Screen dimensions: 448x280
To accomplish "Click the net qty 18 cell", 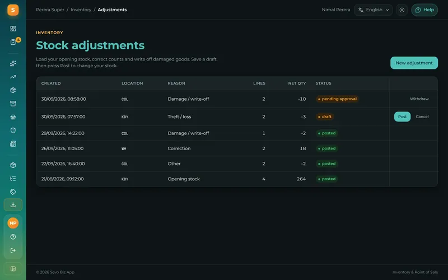I will pos(303,148).
